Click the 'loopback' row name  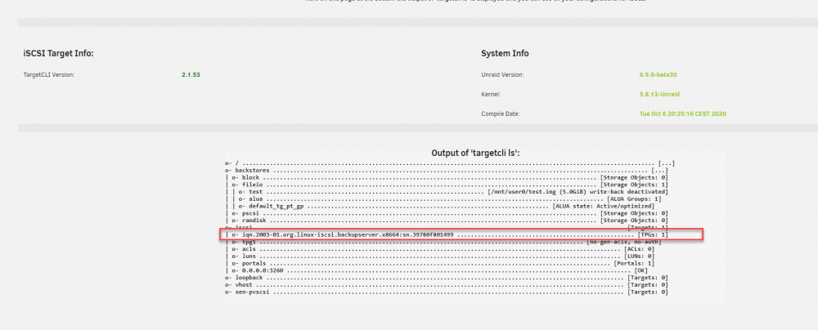point(249,278)
